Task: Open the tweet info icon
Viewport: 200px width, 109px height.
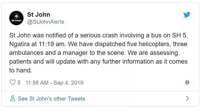Action: [x=187, y=82]
